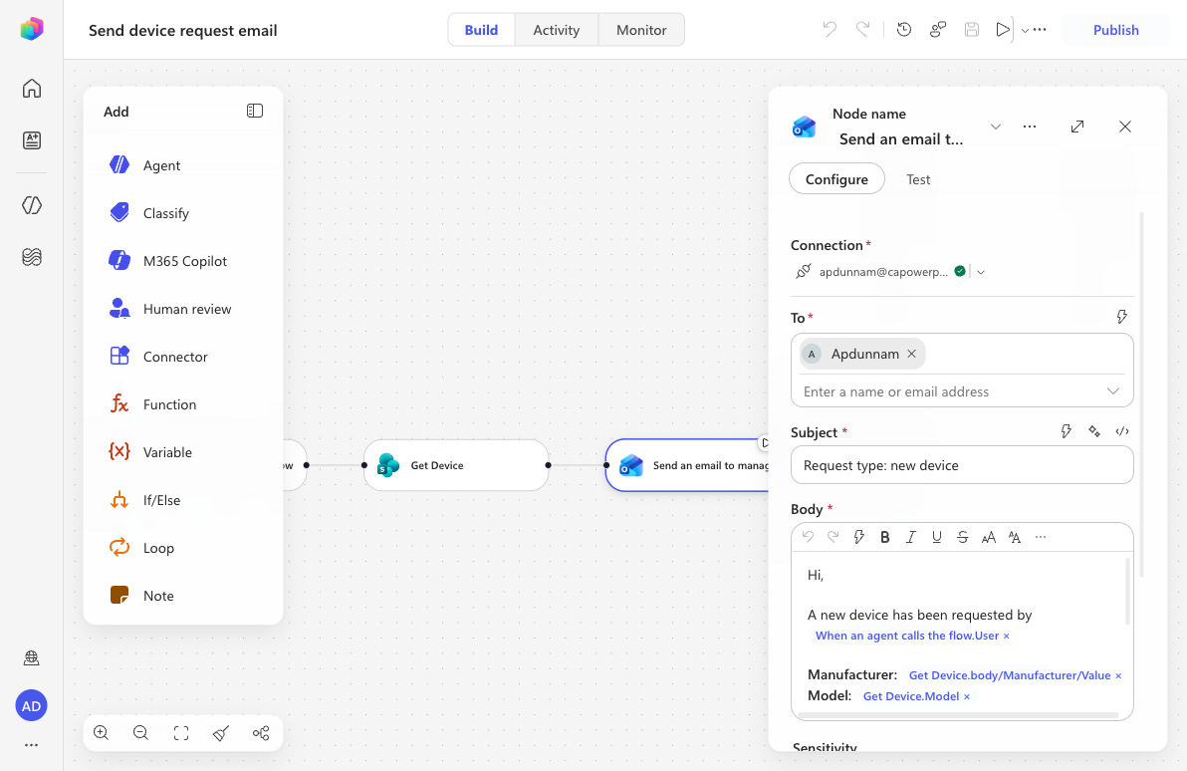Insert dynamic content in Body toolbar
The image size is (1187, 771).
(859, 537)
